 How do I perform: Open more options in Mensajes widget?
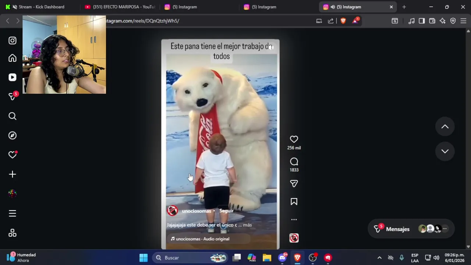click(x=445, y=229)
